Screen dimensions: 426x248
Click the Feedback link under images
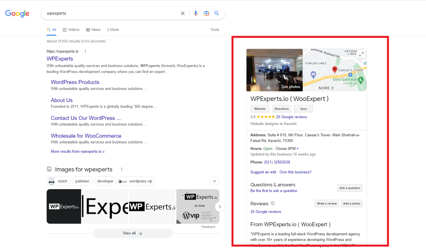[208, 227]
